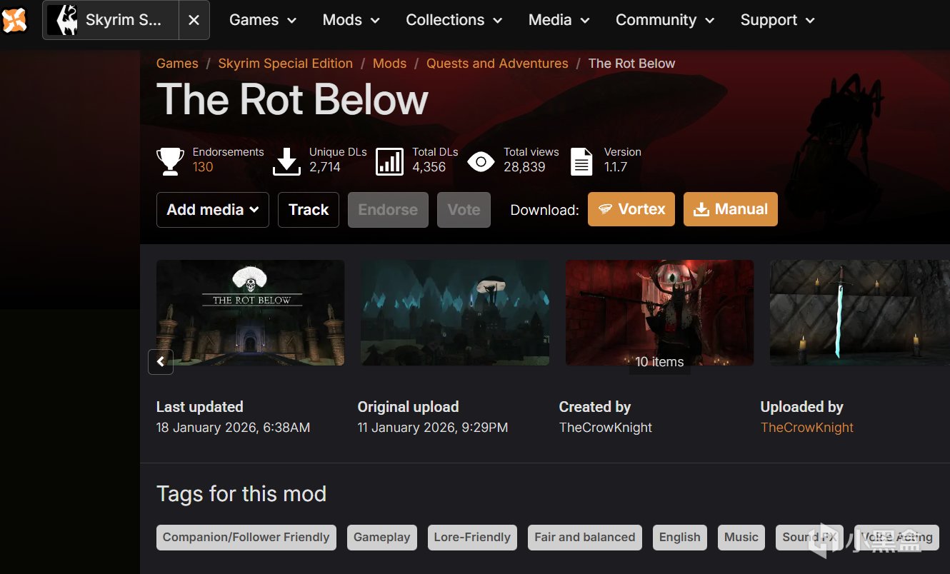Open the Community dropdown menu
The width and height of the screenshot is (950, 574).
tap(665, 20)
